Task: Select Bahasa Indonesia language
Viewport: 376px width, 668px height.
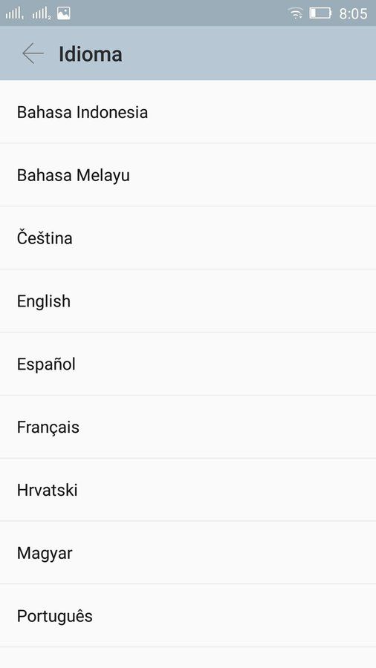Action: 188,112
